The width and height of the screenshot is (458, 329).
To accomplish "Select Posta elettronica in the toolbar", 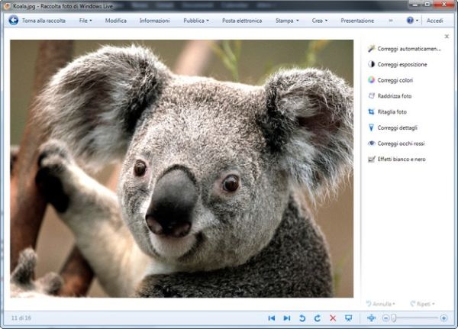I will [x=242, y=21].
